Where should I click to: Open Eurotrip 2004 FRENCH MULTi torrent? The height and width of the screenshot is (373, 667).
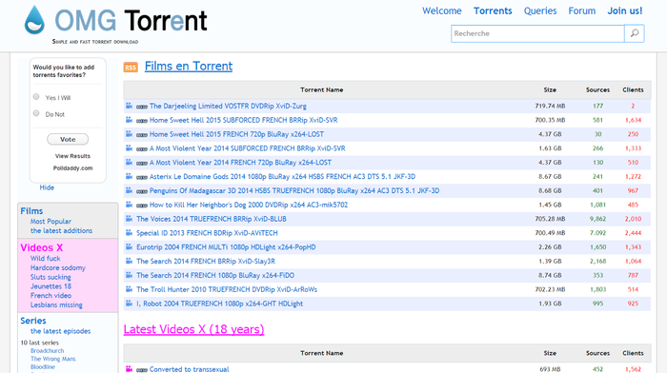[x=226, y=246]
